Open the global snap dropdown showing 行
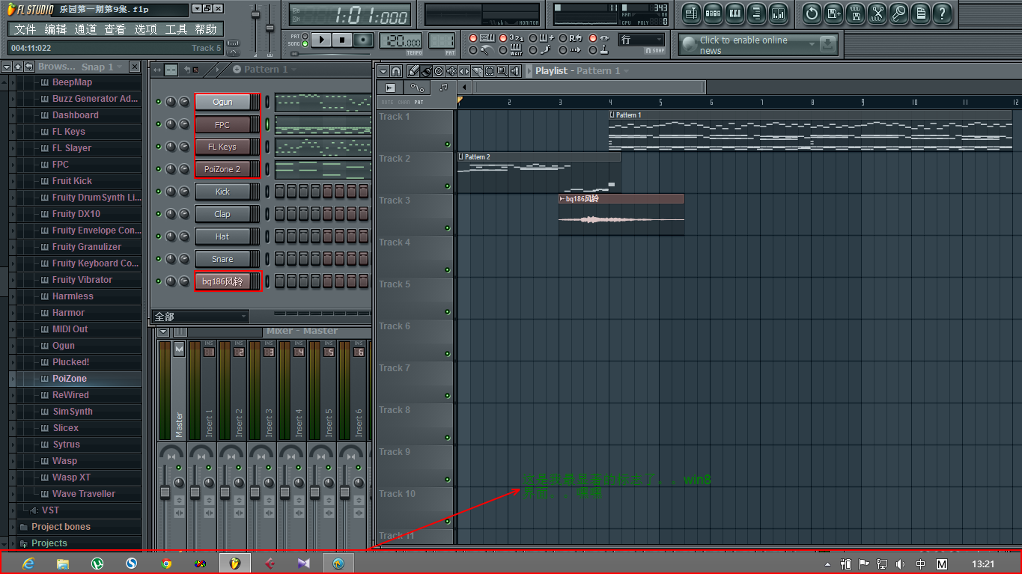Image resolution: width=1022 pixels, height=574 pixels. pos(642,40)
